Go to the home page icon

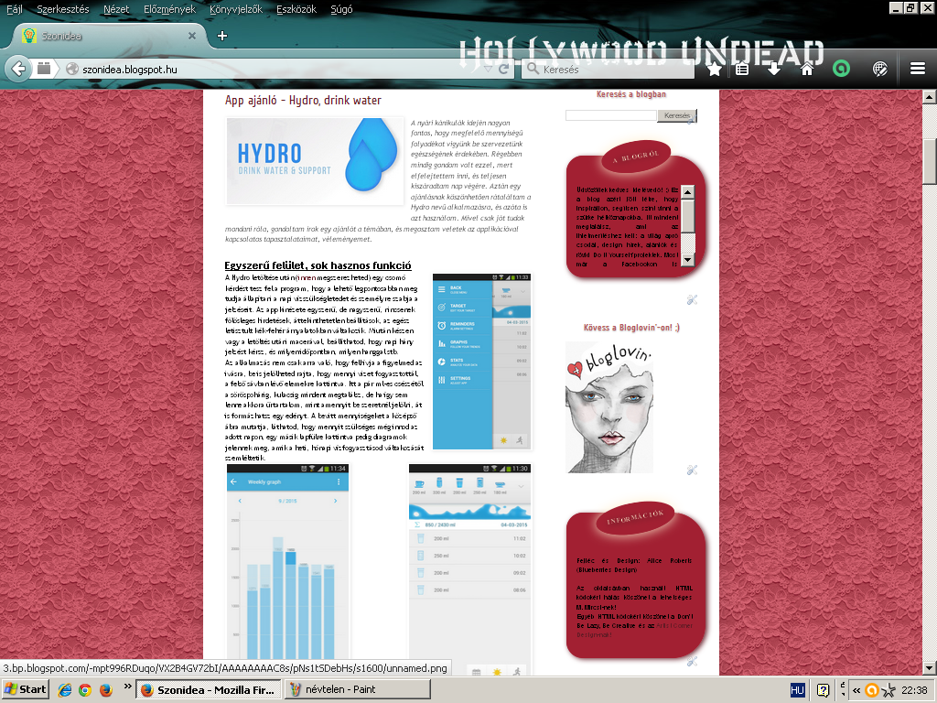[807, 69]
